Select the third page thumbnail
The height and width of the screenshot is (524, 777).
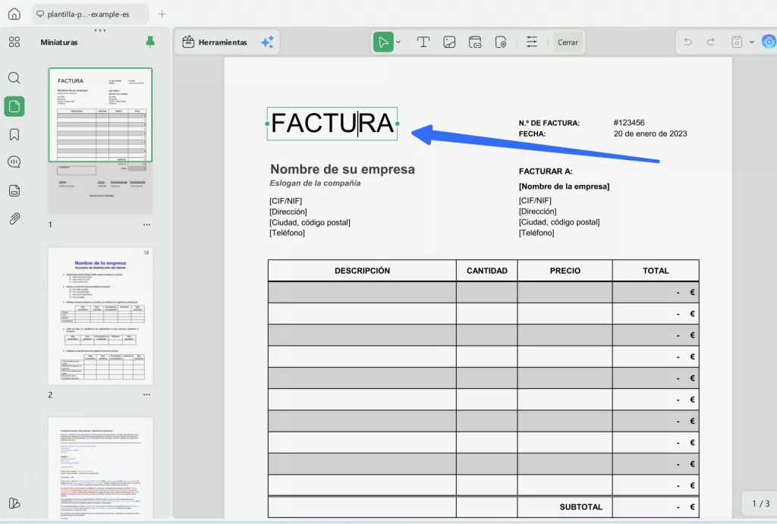(100, 468)
